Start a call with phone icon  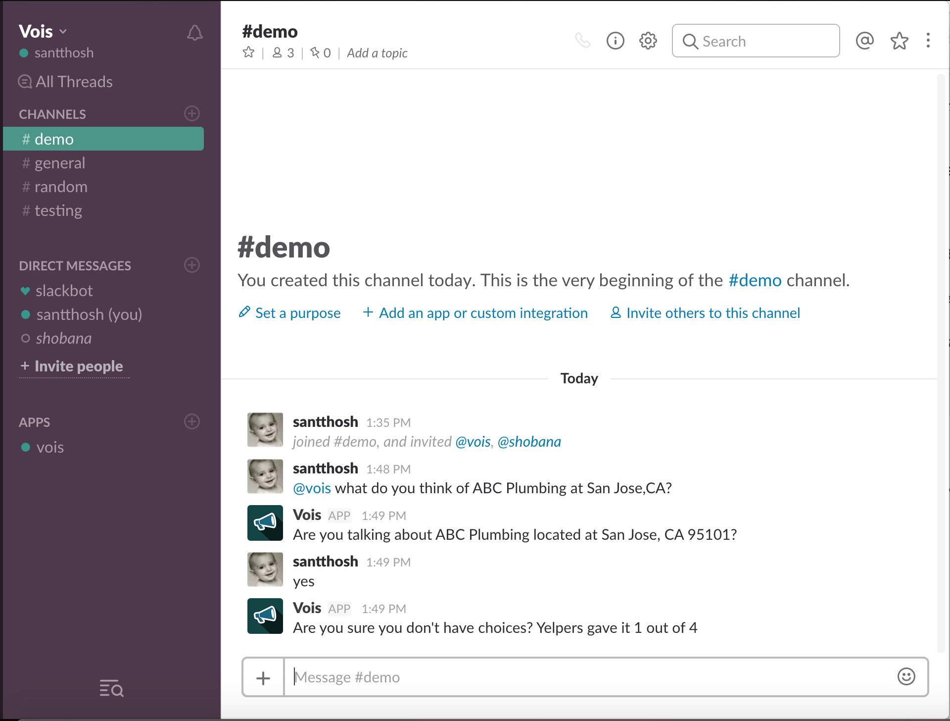click(583, 41)
